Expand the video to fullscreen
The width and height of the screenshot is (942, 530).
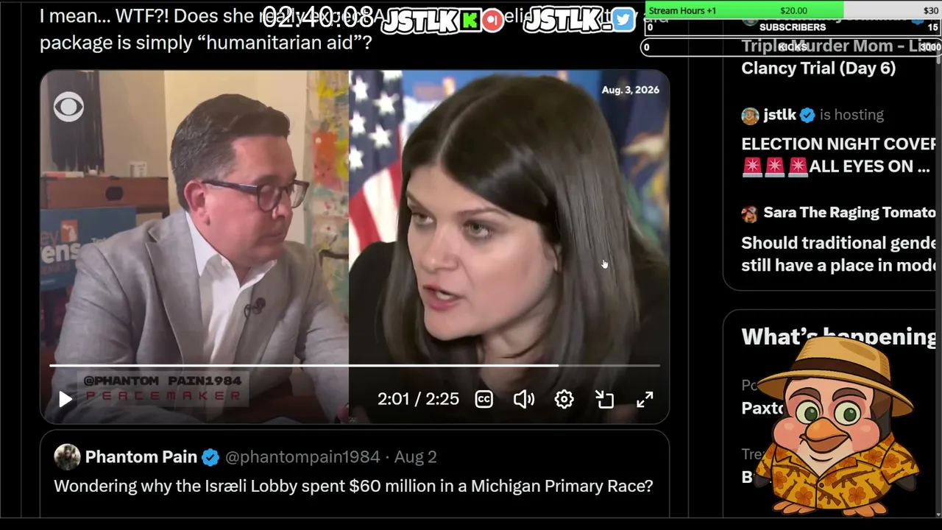[645, 399]
